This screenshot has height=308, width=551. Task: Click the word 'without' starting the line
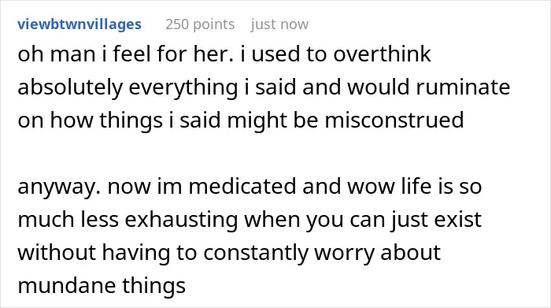(x=57, y=252)
